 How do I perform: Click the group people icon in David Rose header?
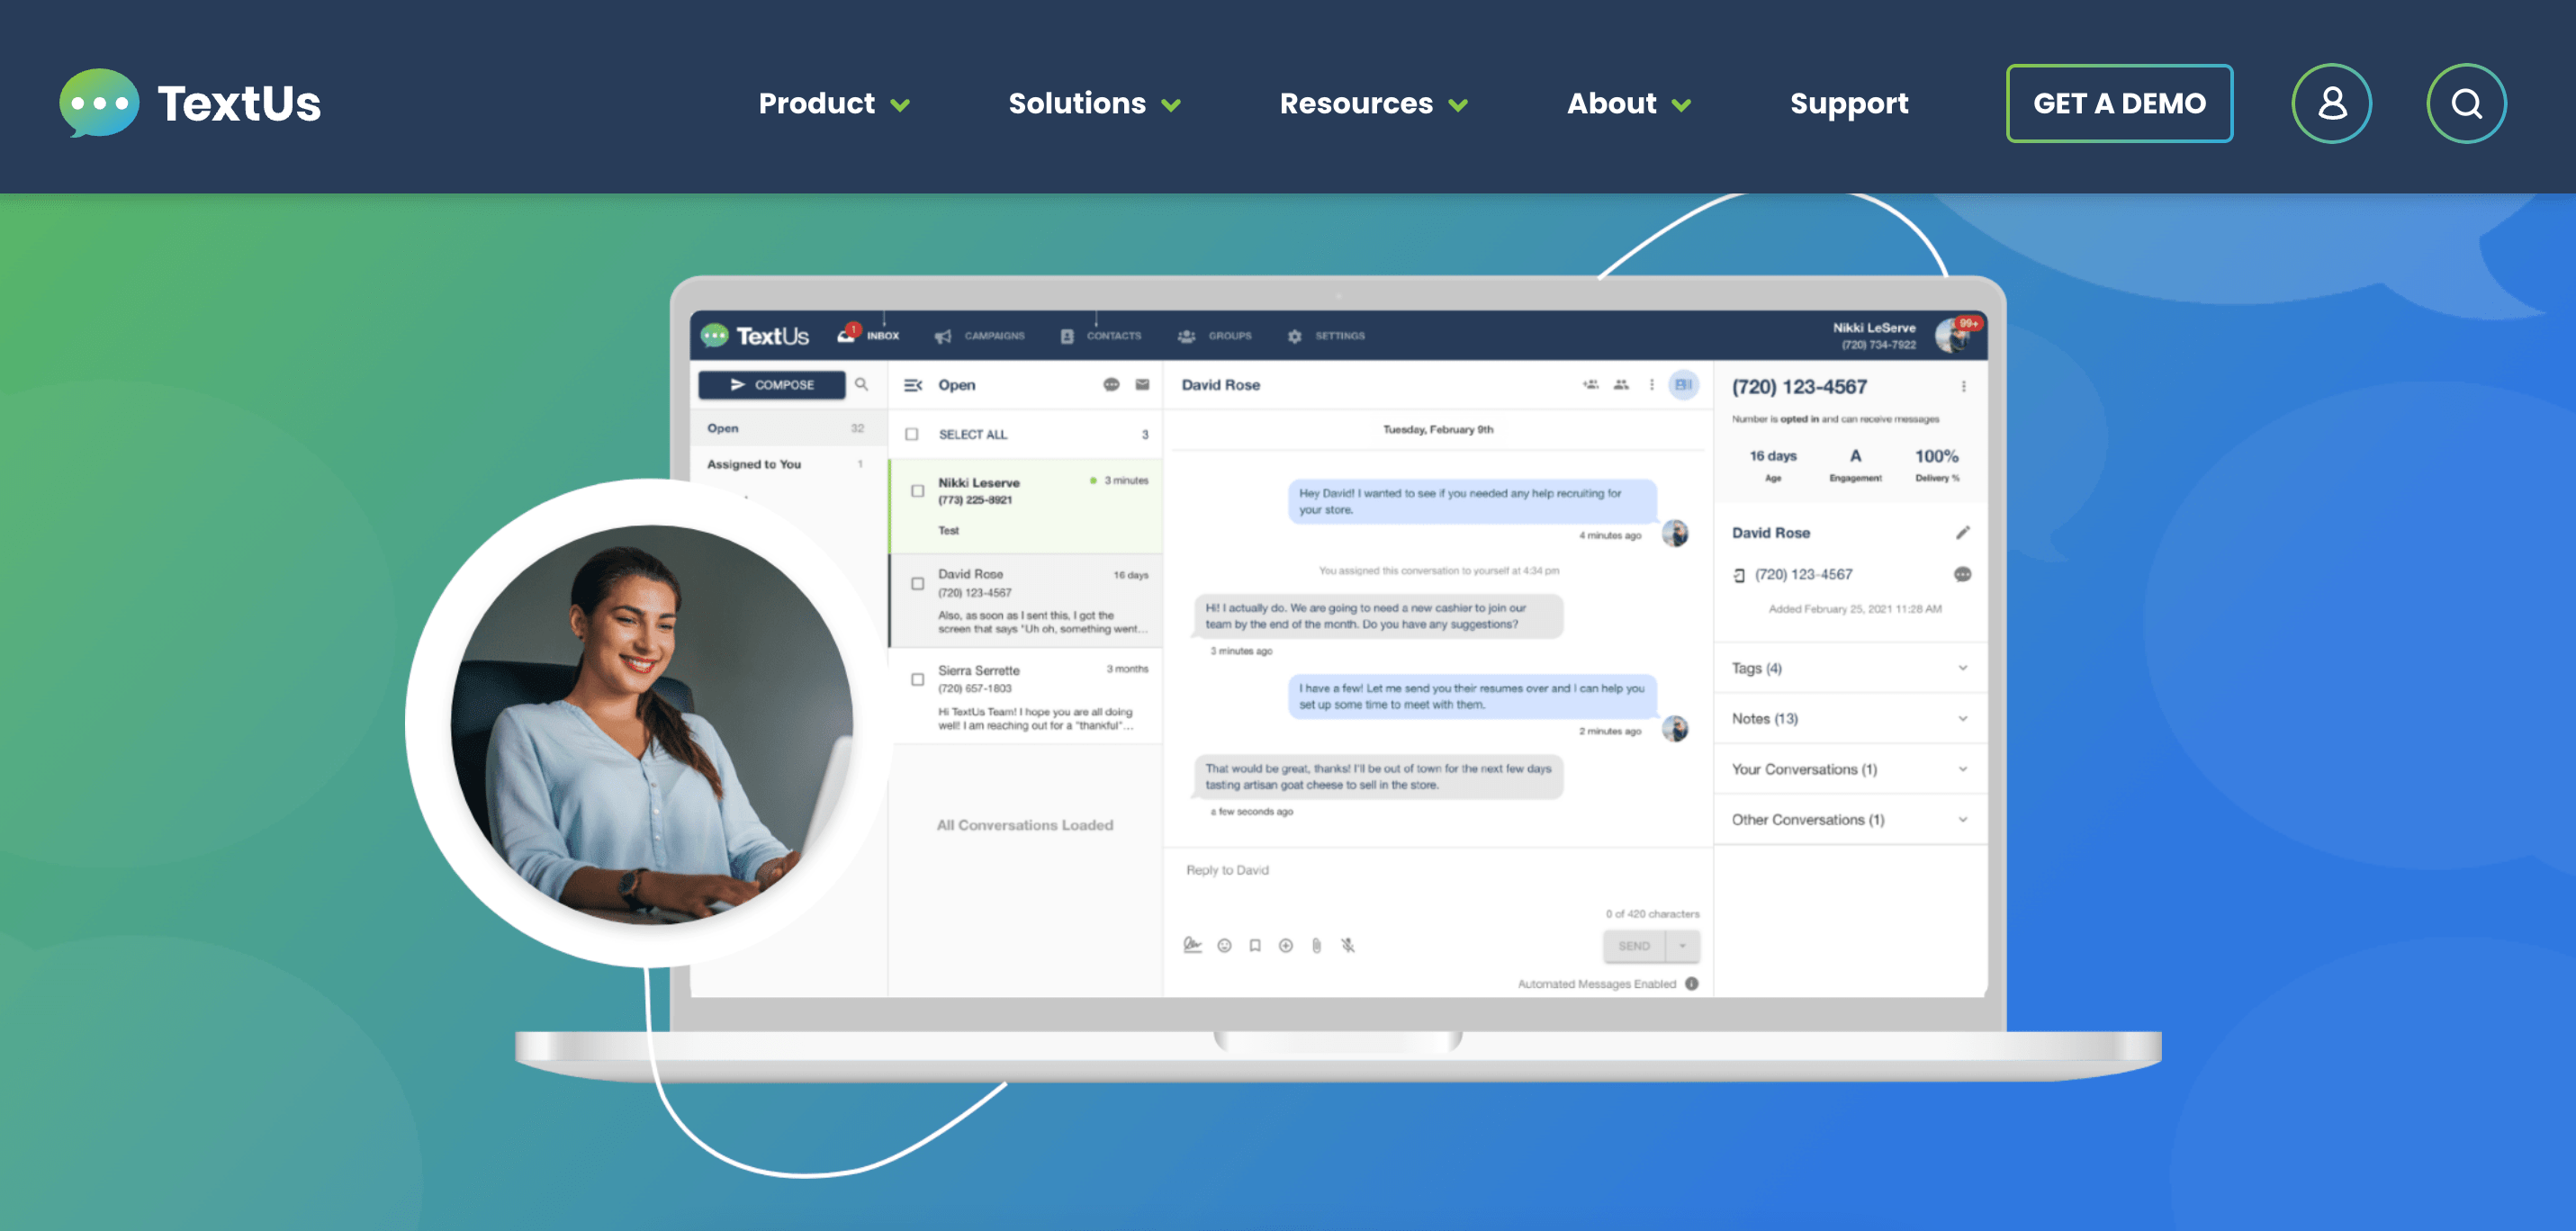[x=1621, y=385]
